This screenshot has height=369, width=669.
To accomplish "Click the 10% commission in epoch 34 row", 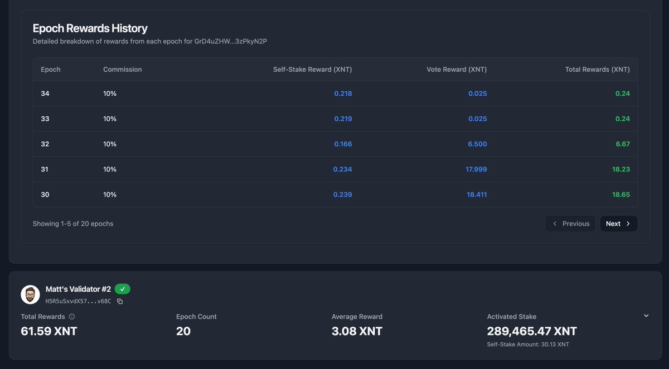I will 110,94.
